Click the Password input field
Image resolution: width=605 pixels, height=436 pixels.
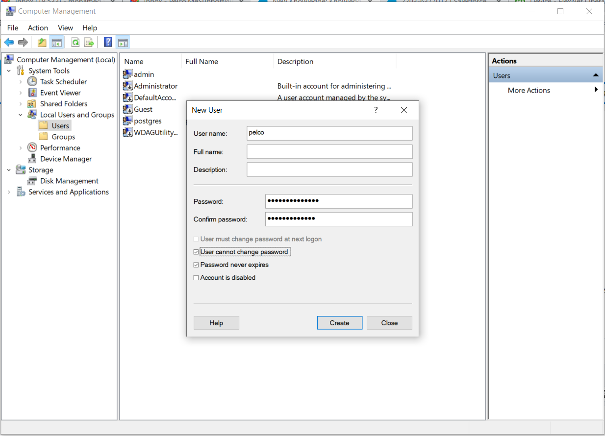click(339, 201)
